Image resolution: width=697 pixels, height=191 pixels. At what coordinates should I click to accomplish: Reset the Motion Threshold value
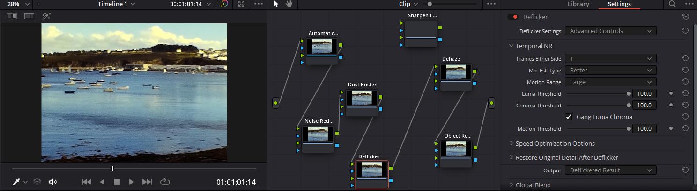click(x=685, y=128)
